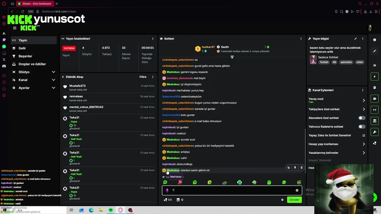Screen dimensions: 381x214
Task: Open chat settings gear next to Gönder
Action: click(x=282, y=200)
